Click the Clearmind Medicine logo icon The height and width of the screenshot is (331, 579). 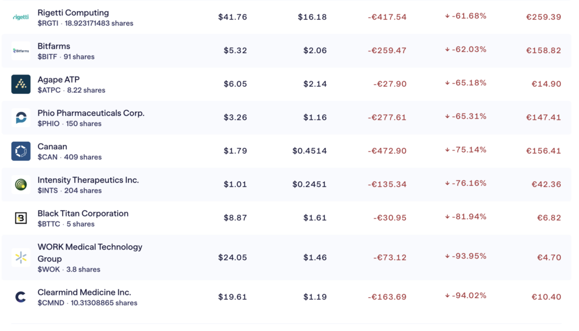point(21,297)
